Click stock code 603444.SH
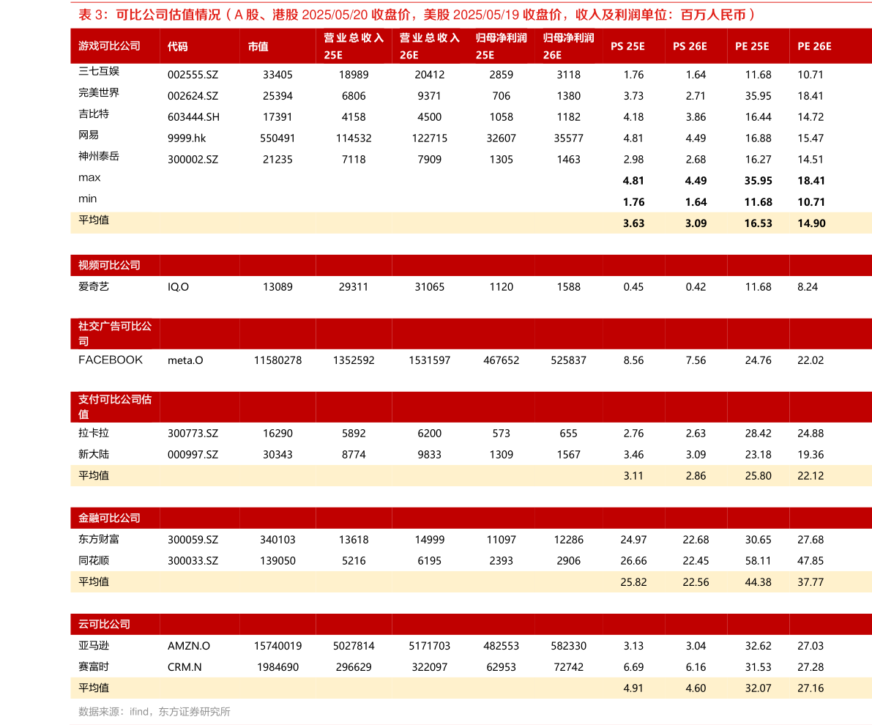The width and height of the screenshot is (872, 725). (x=193, y=117)
